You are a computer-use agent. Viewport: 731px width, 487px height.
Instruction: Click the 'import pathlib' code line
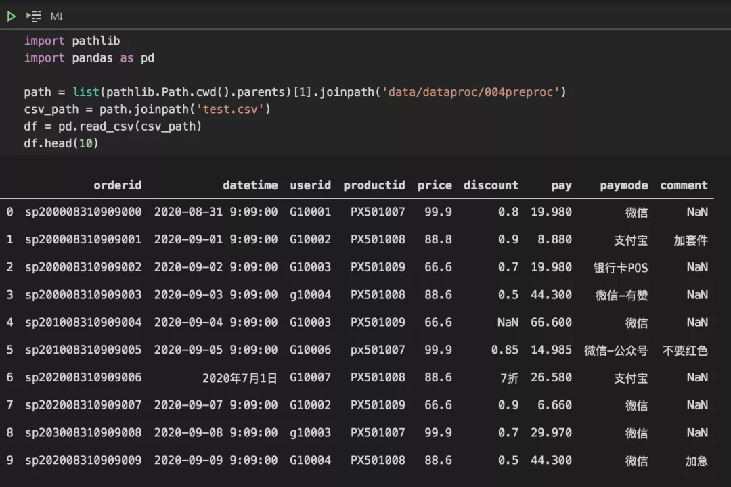72,41
